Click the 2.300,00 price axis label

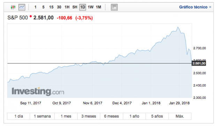200,98
